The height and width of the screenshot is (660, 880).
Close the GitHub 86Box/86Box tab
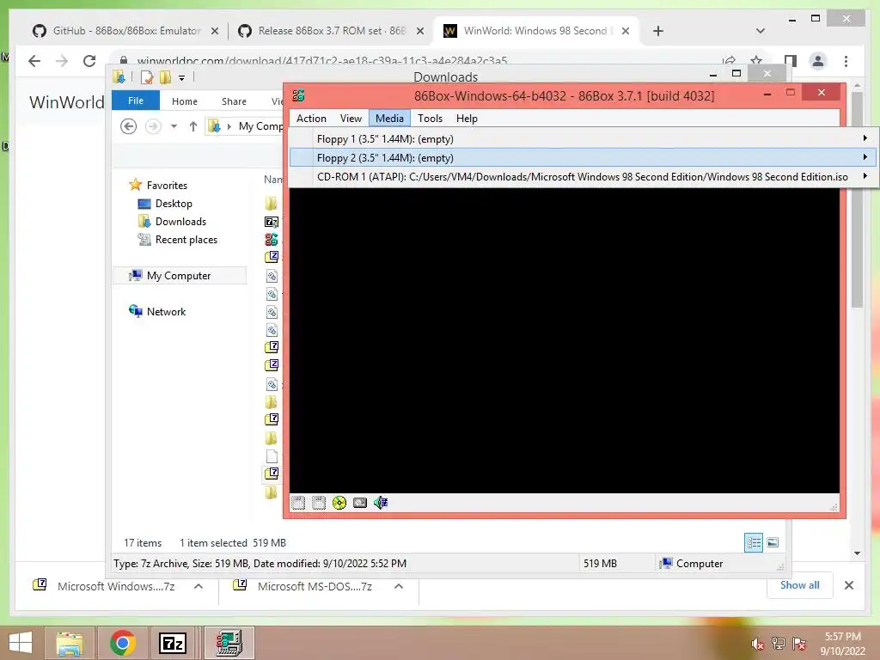pos(214,31)
